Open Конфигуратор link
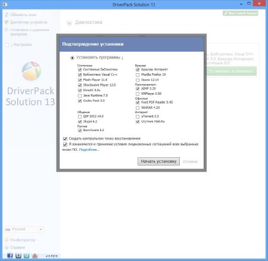This screenshot has width=268, height=261. (23, 240)
